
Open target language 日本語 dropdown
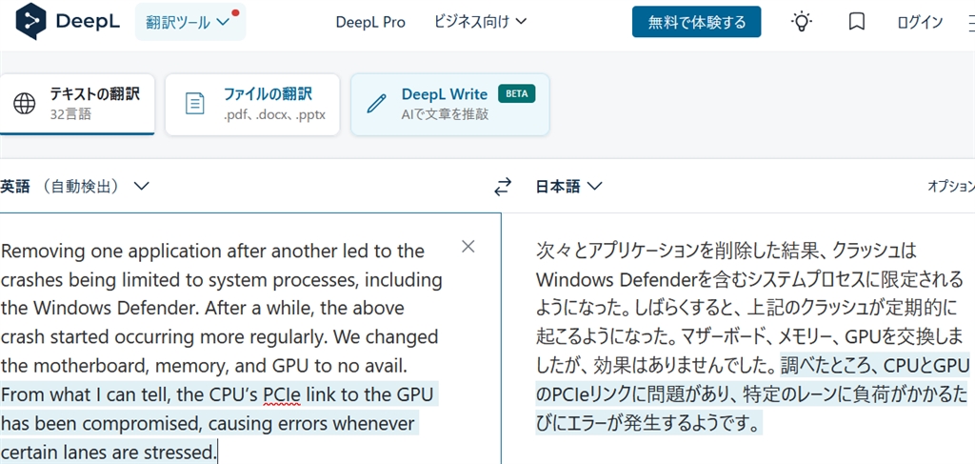[x=569, y=186]
